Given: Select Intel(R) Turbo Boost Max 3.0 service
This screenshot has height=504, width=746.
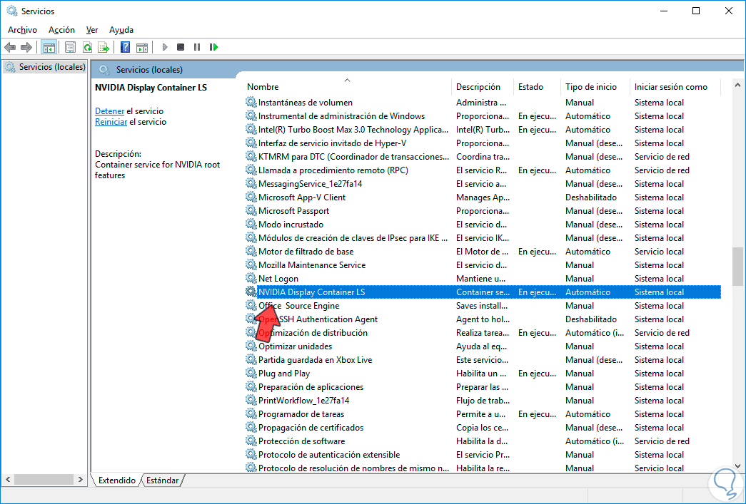Looking at the screenshot, I should [483, 129].
